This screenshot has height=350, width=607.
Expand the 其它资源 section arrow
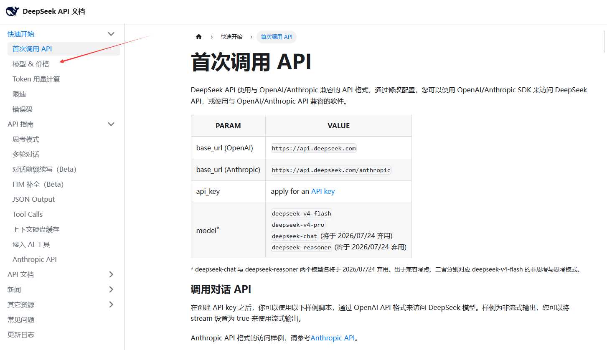pyautogui.click(x=111, y=304)
